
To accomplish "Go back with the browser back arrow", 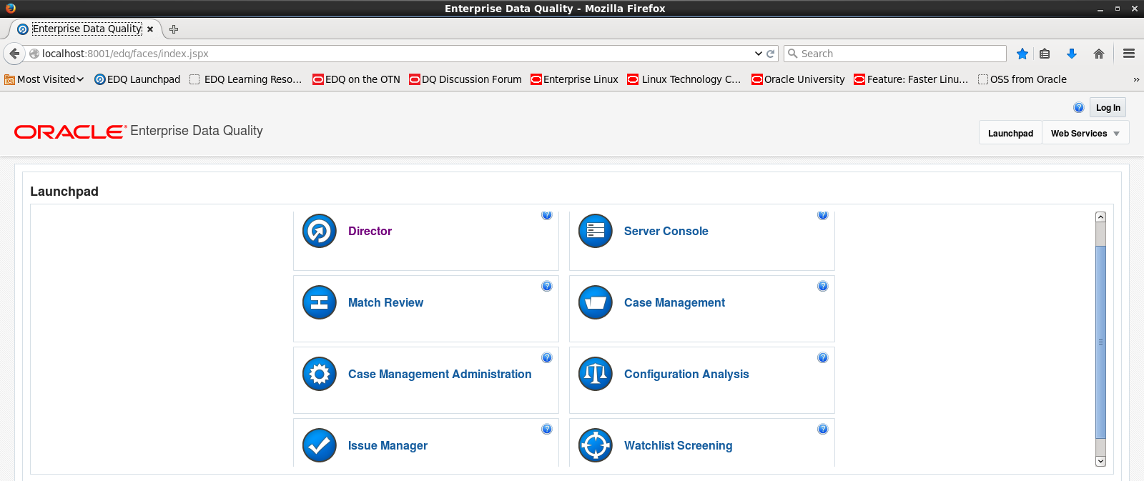I will coord(14,54).
